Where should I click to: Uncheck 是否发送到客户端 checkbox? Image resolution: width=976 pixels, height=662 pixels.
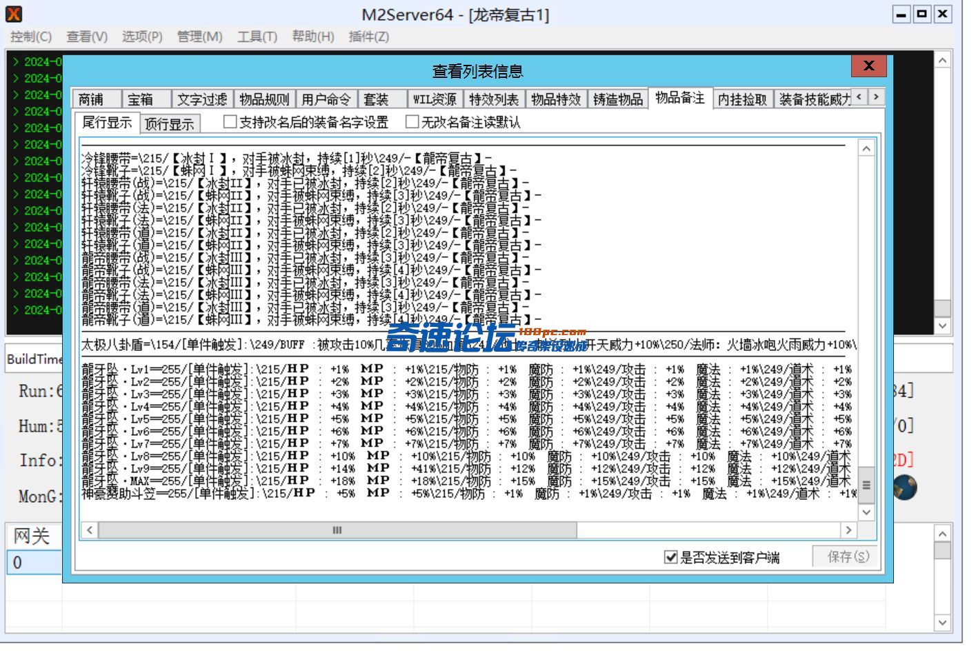coord(670,557)
